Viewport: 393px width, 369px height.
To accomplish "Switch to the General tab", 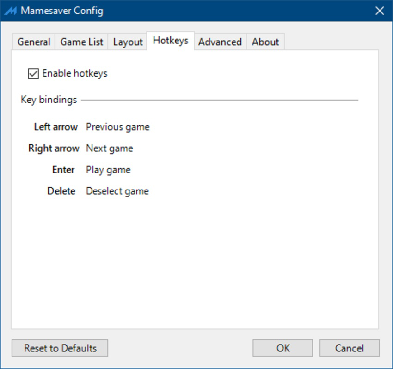I will (x=34, y=42).
